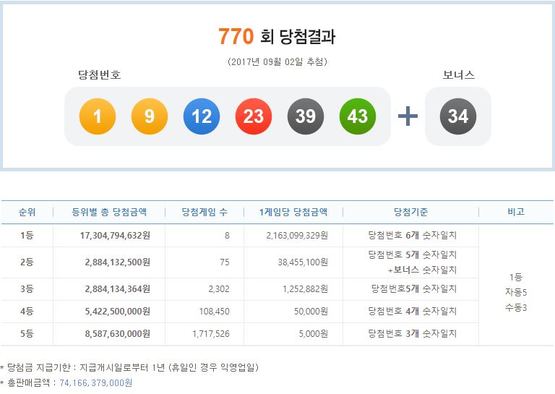Click criterion 당첨번호 6개 숫자일치
The width and height of the screenshot is (555, 394).
coord(413,236)
